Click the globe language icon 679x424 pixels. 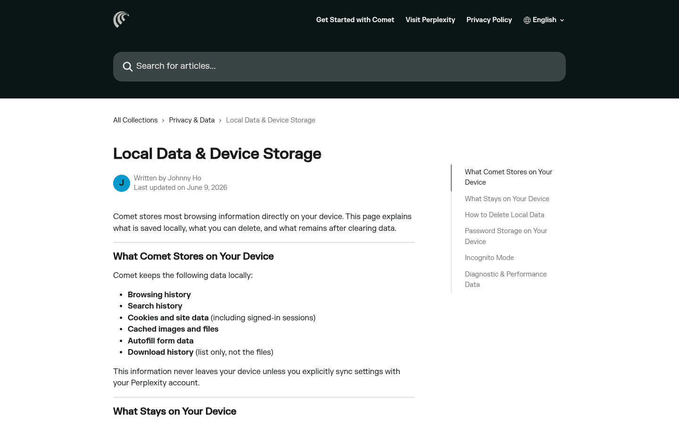527,20
